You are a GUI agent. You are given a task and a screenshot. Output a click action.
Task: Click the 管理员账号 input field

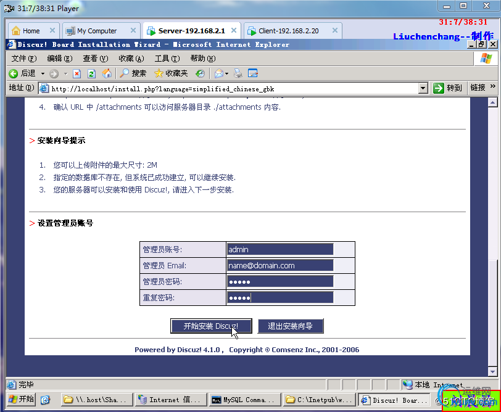pyautogui.click(x=280, y=249)
